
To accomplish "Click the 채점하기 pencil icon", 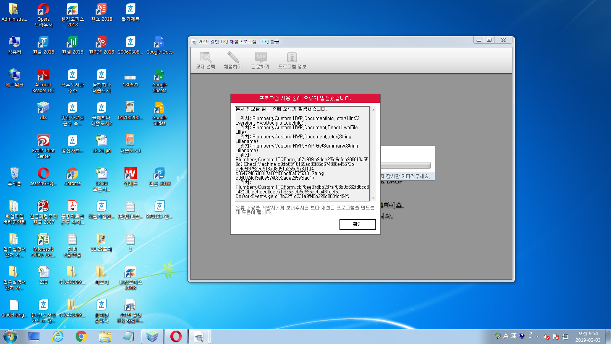I will pyautogui.click(x=233, y=58).
